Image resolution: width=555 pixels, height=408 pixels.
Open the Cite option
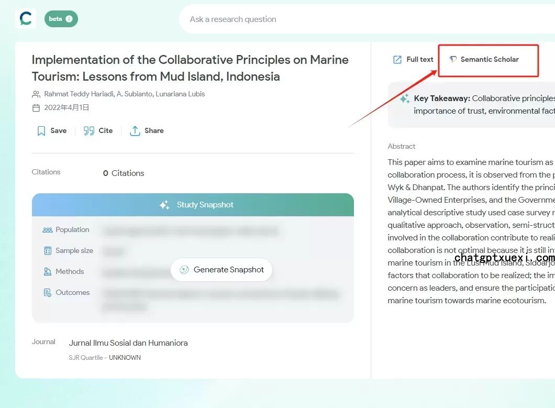105,131
